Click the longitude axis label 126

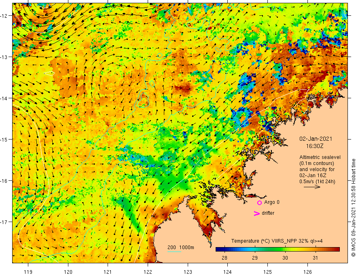(x=307, y=272)
